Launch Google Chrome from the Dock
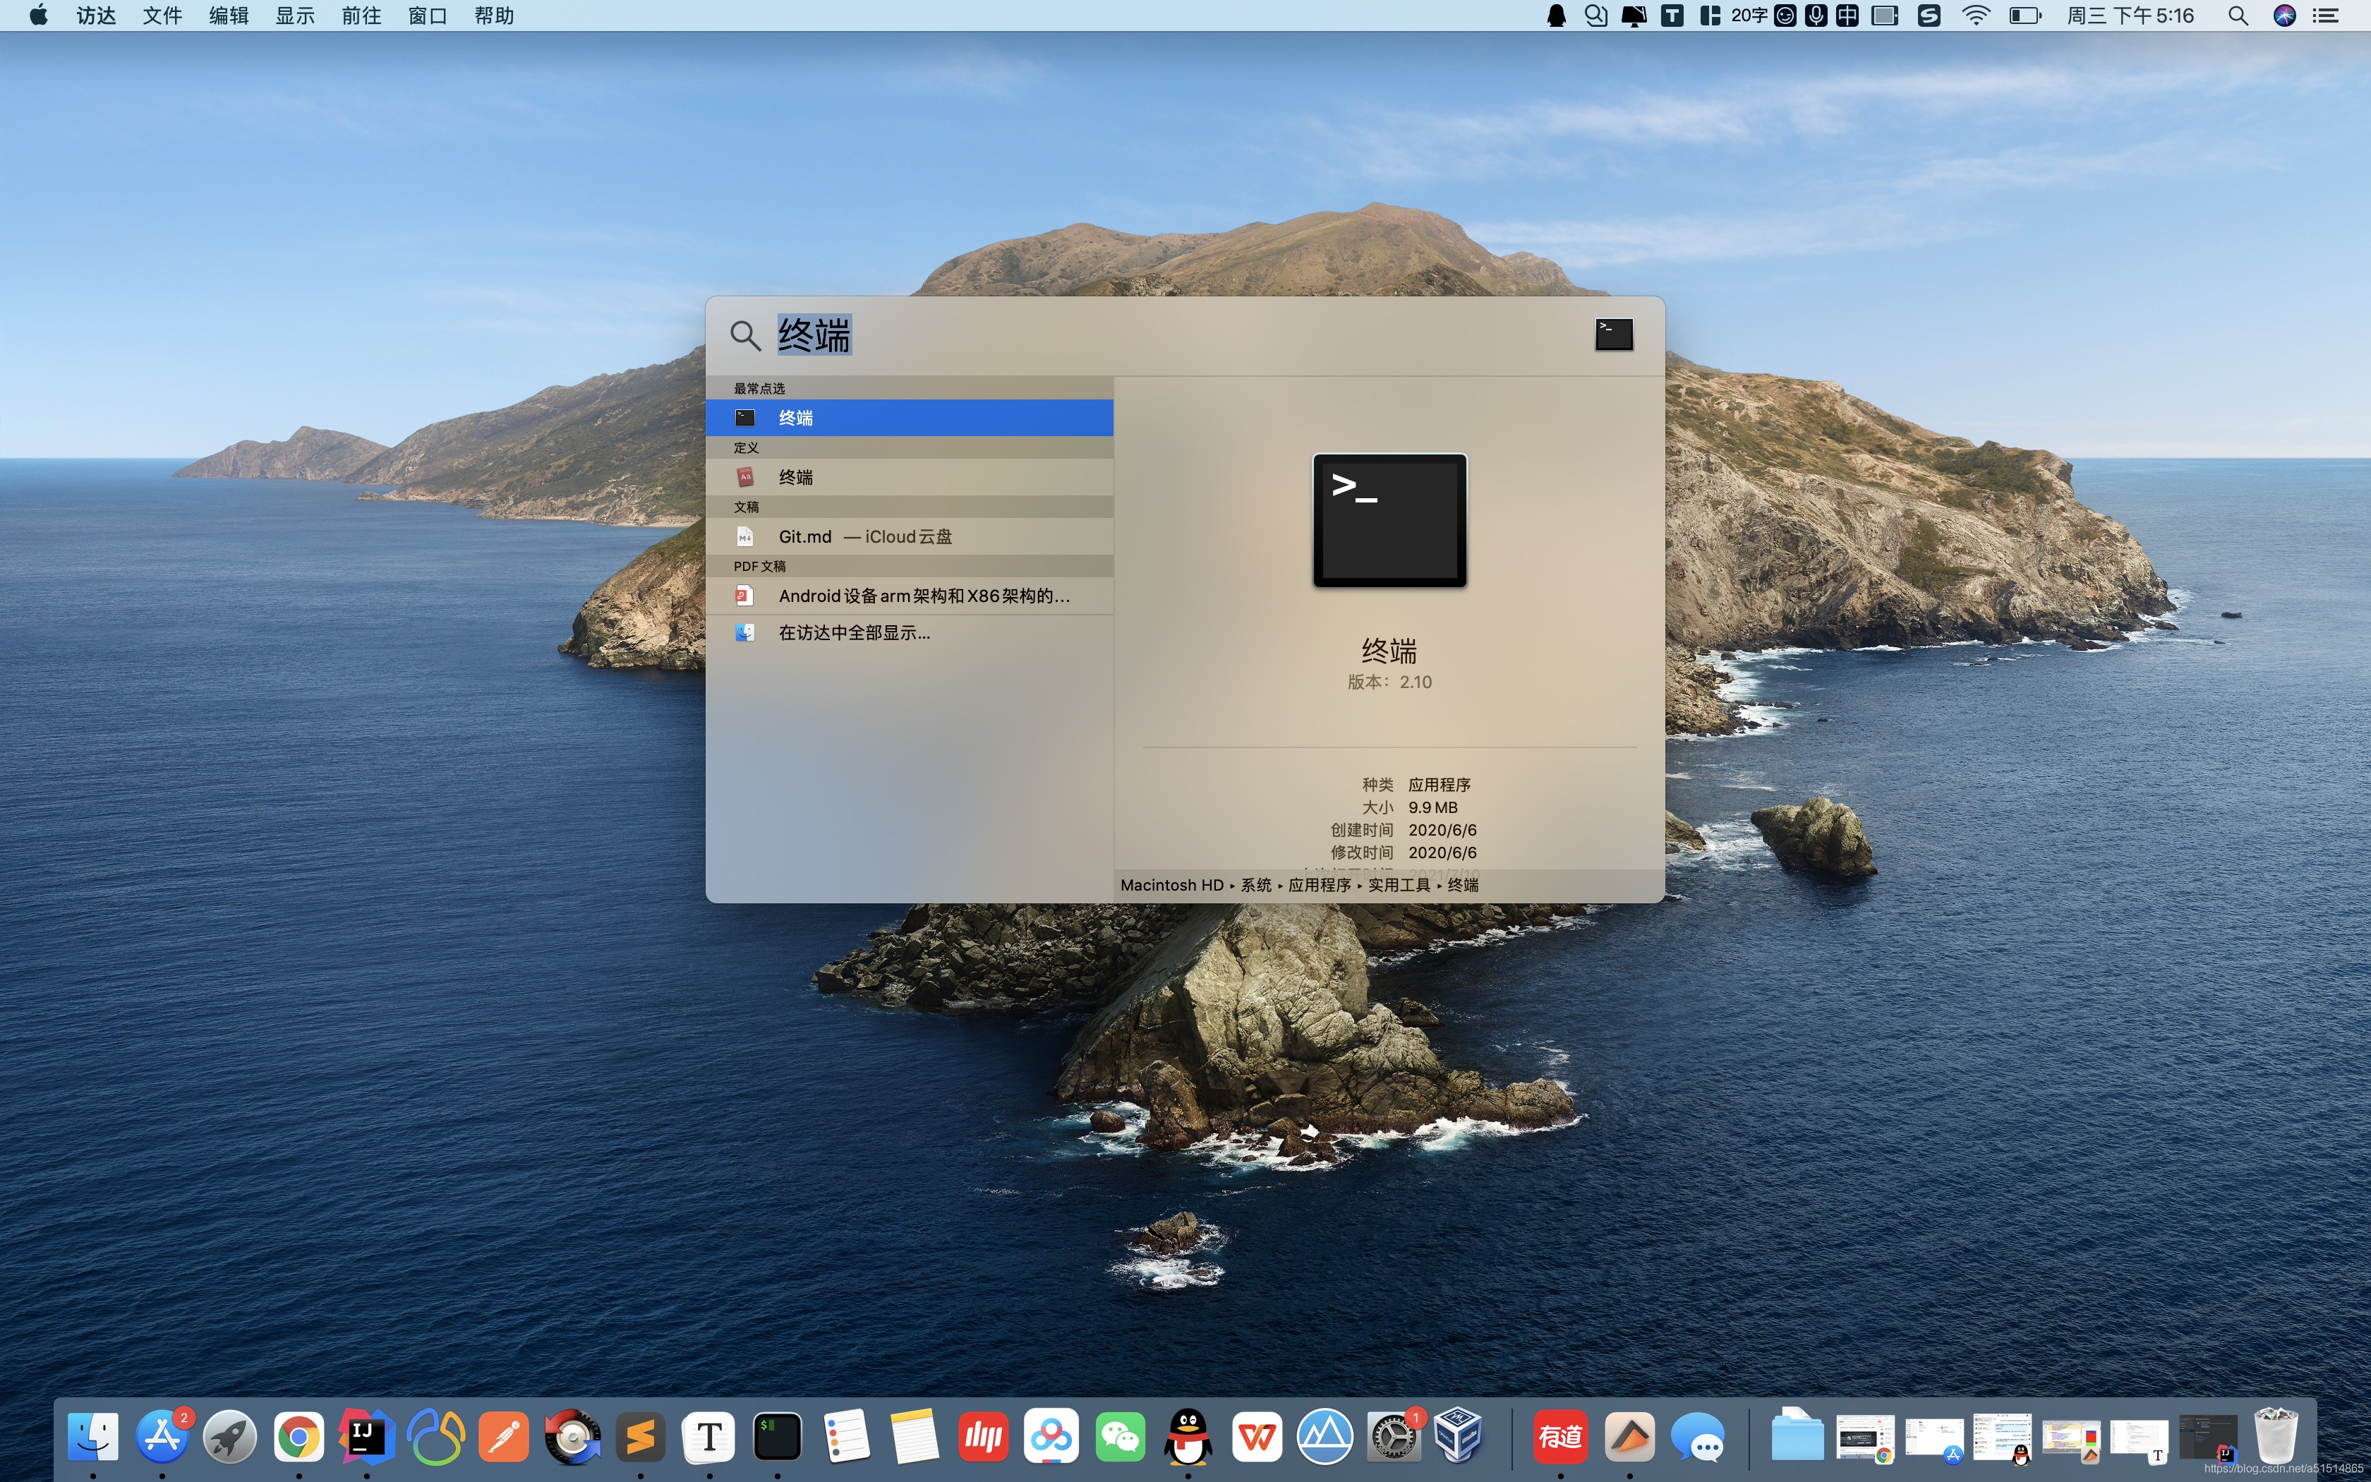Viewport: 2371px width, 1482px height. point(298,1437)
